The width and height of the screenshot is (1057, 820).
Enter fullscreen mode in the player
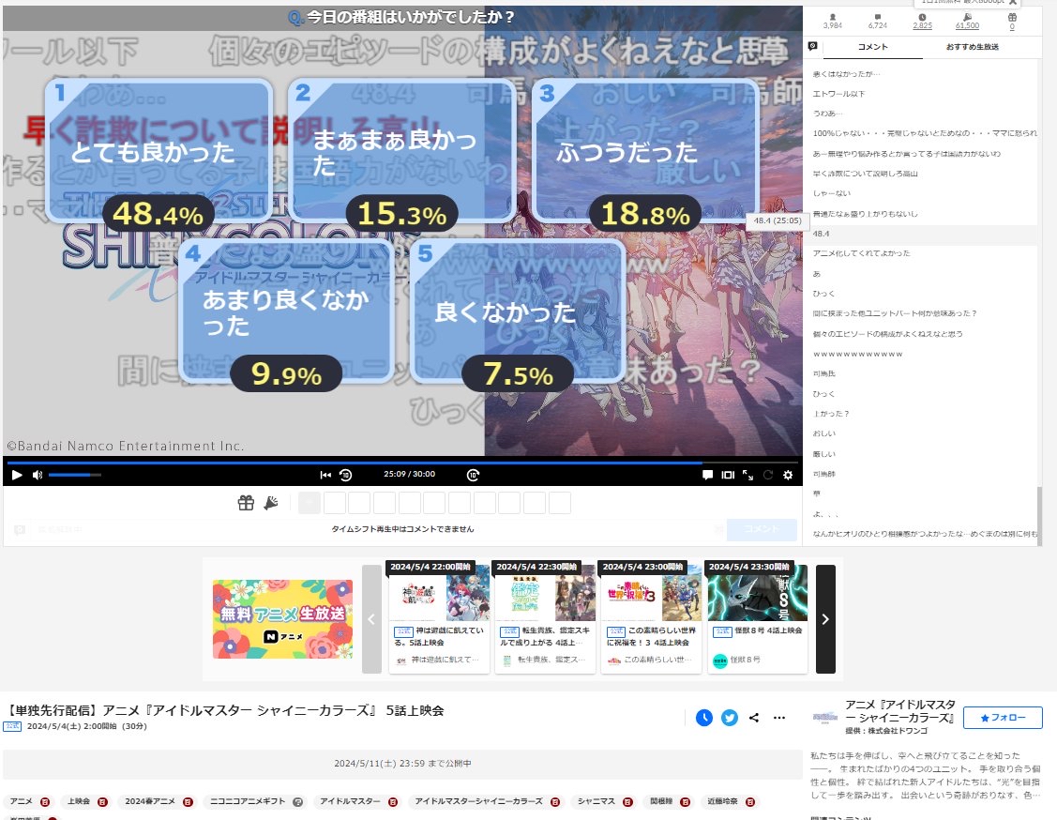click(747, 476)
